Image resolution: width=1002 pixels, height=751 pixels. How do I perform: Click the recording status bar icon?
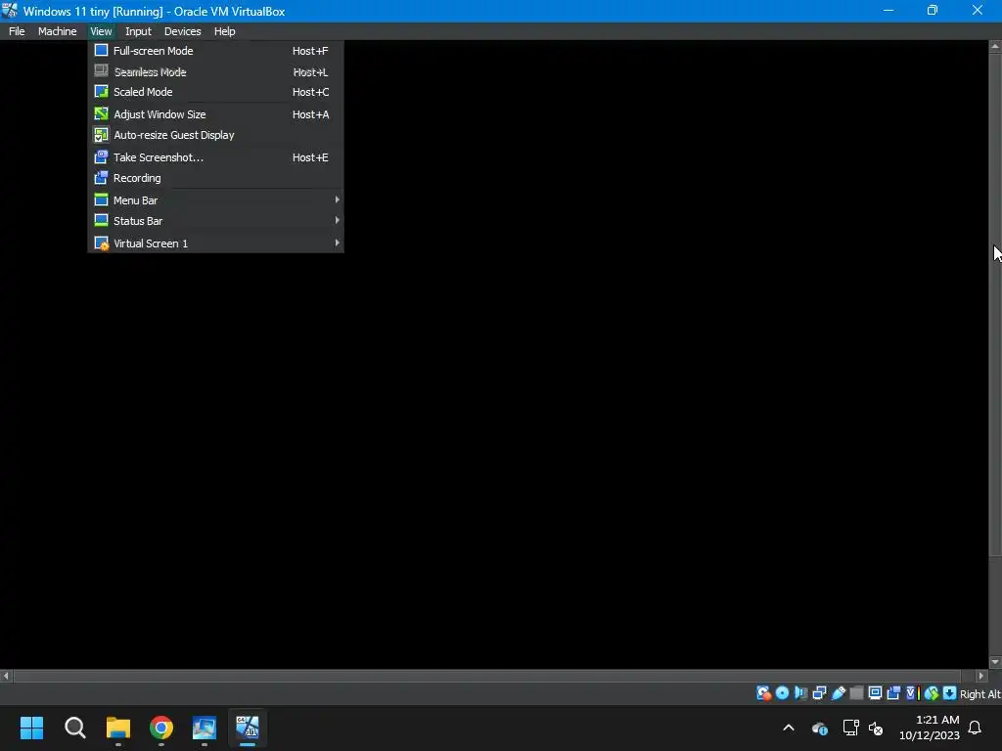pyautogui.click(x=893, y=693)
